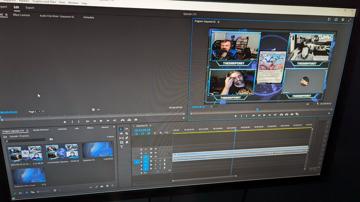The width and height of the screenshot is (360, 202).
Task: Open the Page 1 dropdown in Source monitor
Action: (34, 112)
